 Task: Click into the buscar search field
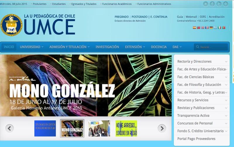click(211, 47)
